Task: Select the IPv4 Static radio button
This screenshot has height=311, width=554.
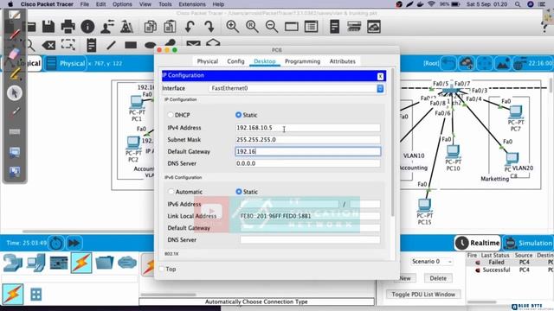Action: (239, 115)
